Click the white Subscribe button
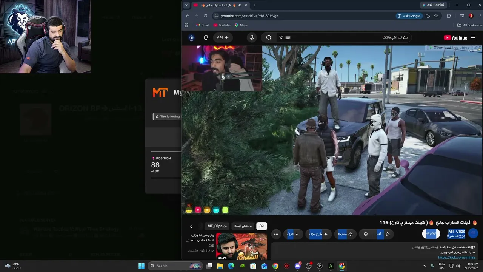The image size is (483, 272). tap(431, 233)
